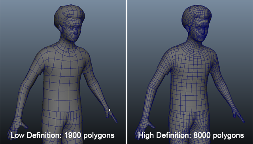This screenshot has width=253, height=144.
Task: Click the 'High Definition: 8000 polygons' caption
Action: [x=191, y=135]
